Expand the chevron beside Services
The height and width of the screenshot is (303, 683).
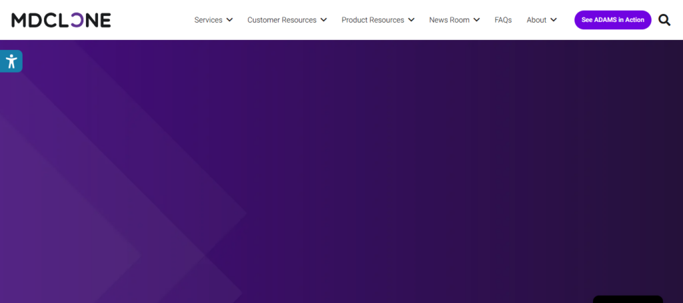(229, 20)
